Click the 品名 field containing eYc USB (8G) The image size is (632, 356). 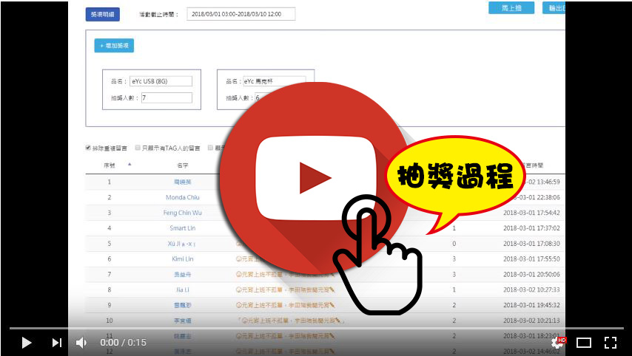161,81
